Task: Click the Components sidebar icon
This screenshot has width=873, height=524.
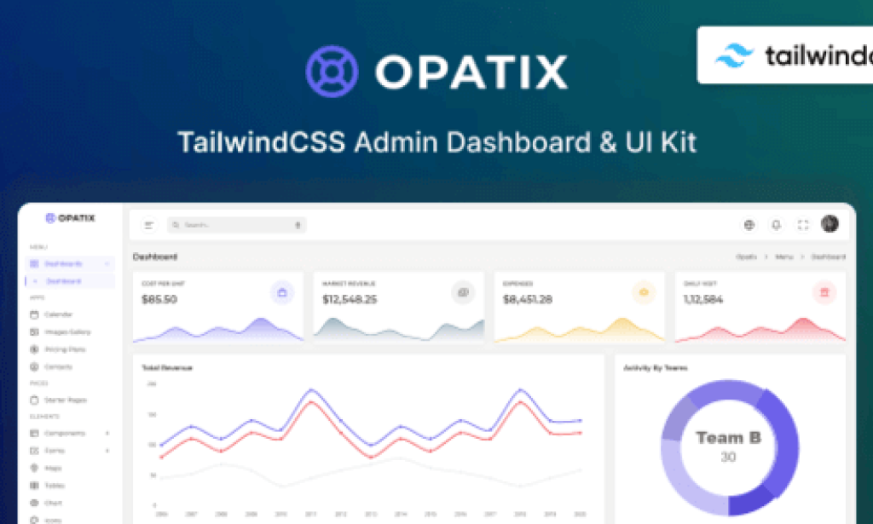Action: 34,433
